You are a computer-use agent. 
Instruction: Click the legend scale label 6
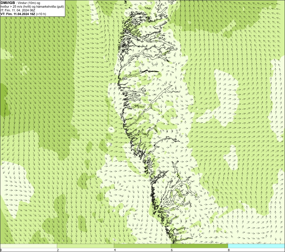(x=172, y=250)
